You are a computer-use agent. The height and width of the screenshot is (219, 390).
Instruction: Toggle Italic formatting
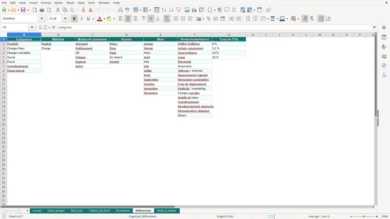click(82, 19)
